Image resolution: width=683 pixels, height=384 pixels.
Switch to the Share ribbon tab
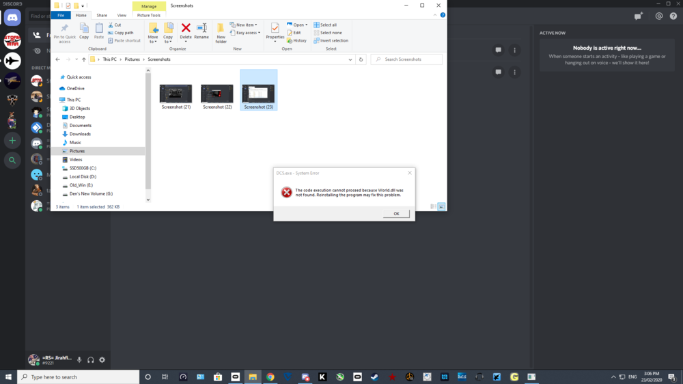click(x=102, y=15)
